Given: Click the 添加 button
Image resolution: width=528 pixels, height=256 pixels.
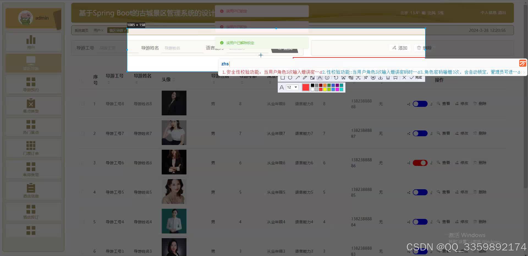Looking at the screenshot, I should tap(400, 48).
